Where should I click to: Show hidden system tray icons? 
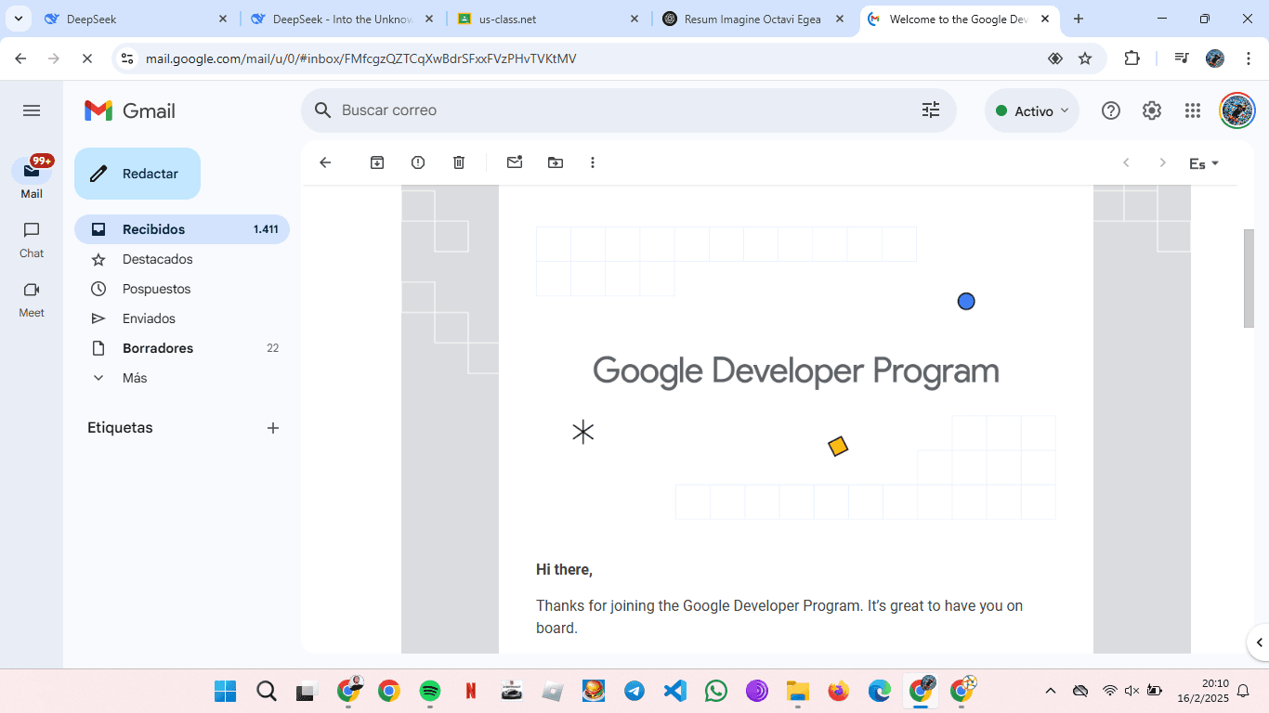(1051, 691)
